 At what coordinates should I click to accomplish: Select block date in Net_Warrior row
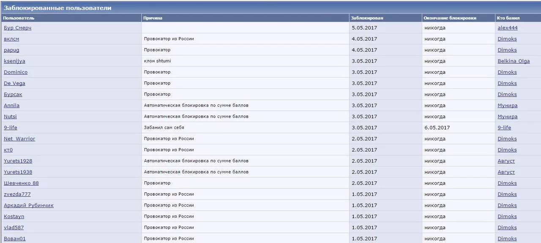[364, 139]
